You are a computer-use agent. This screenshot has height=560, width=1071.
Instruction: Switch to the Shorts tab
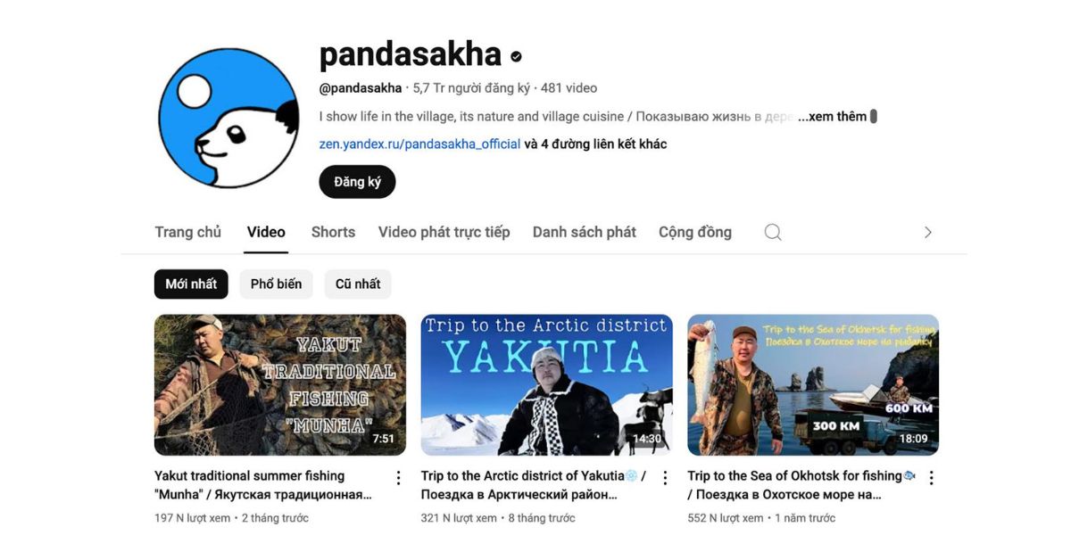pyautogui.click(x=333, y=232)
